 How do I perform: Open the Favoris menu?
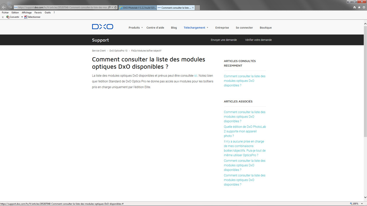(38, 13)
